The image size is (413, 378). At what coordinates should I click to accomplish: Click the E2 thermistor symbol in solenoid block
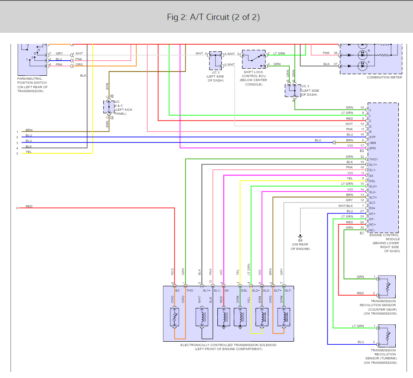175,317
